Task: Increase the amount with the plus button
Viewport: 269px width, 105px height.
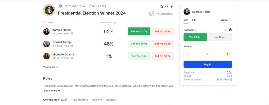Action: (x=227, y=54)
